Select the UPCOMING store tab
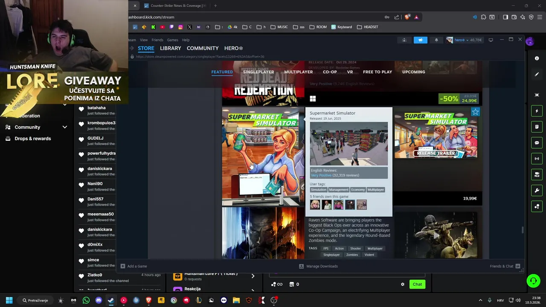The width and height of the screenshot is (546, 307). pos(414,72)
